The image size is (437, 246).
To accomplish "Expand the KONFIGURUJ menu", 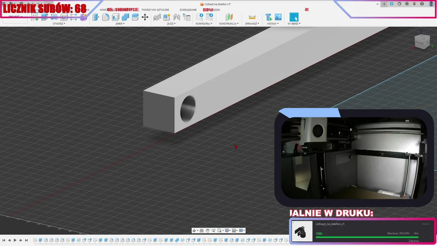I will point(204,24).
